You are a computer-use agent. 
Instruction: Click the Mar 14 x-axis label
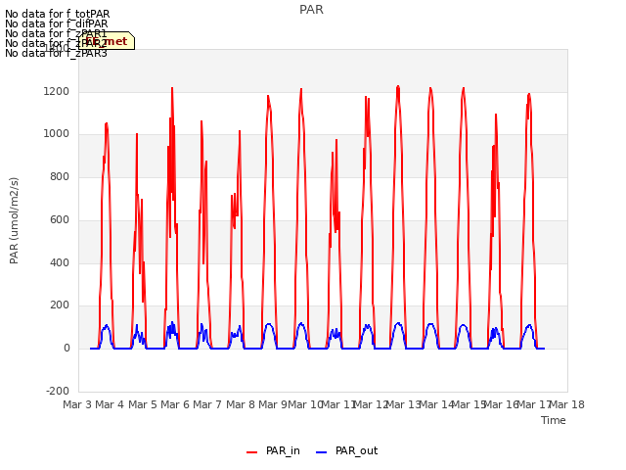[436, 404]
